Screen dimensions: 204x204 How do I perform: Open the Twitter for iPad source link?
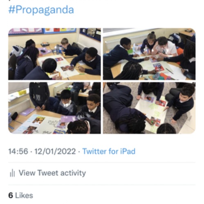tap(109, 151)
